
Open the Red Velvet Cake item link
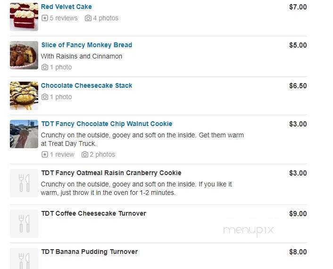click(x=67, y=7)
